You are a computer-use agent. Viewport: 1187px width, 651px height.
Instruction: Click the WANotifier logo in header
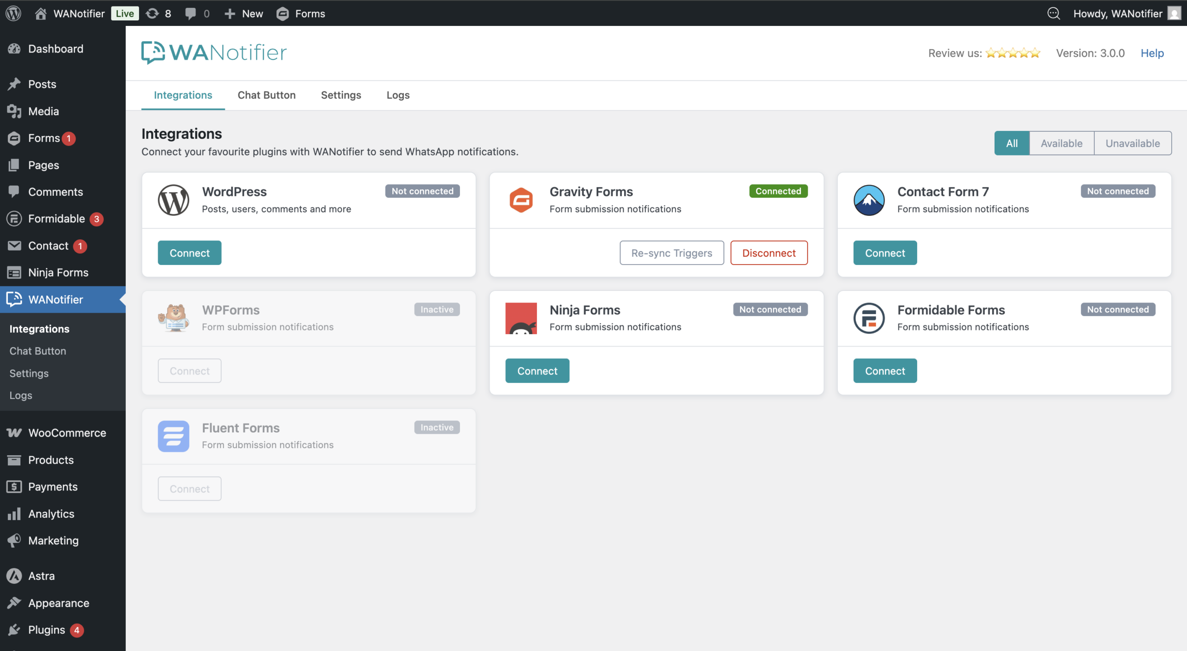[x=214, y=53]
